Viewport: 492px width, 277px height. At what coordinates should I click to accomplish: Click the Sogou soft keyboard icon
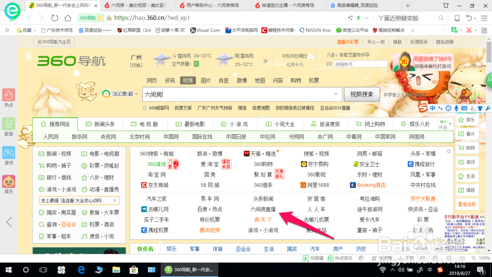tap(464, 108)
